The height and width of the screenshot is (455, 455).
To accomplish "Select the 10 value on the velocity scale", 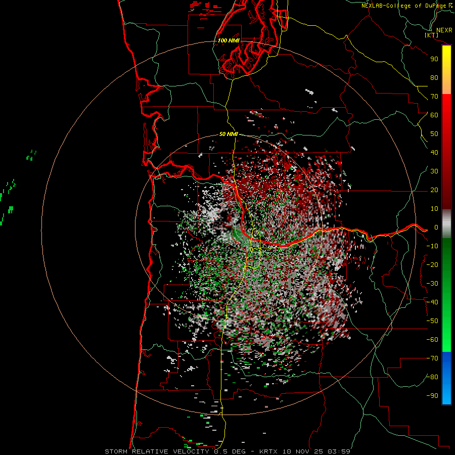I will coord(434,209).
